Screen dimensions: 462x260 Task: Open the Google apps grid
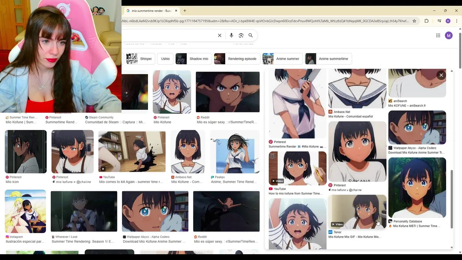point(438,35)
